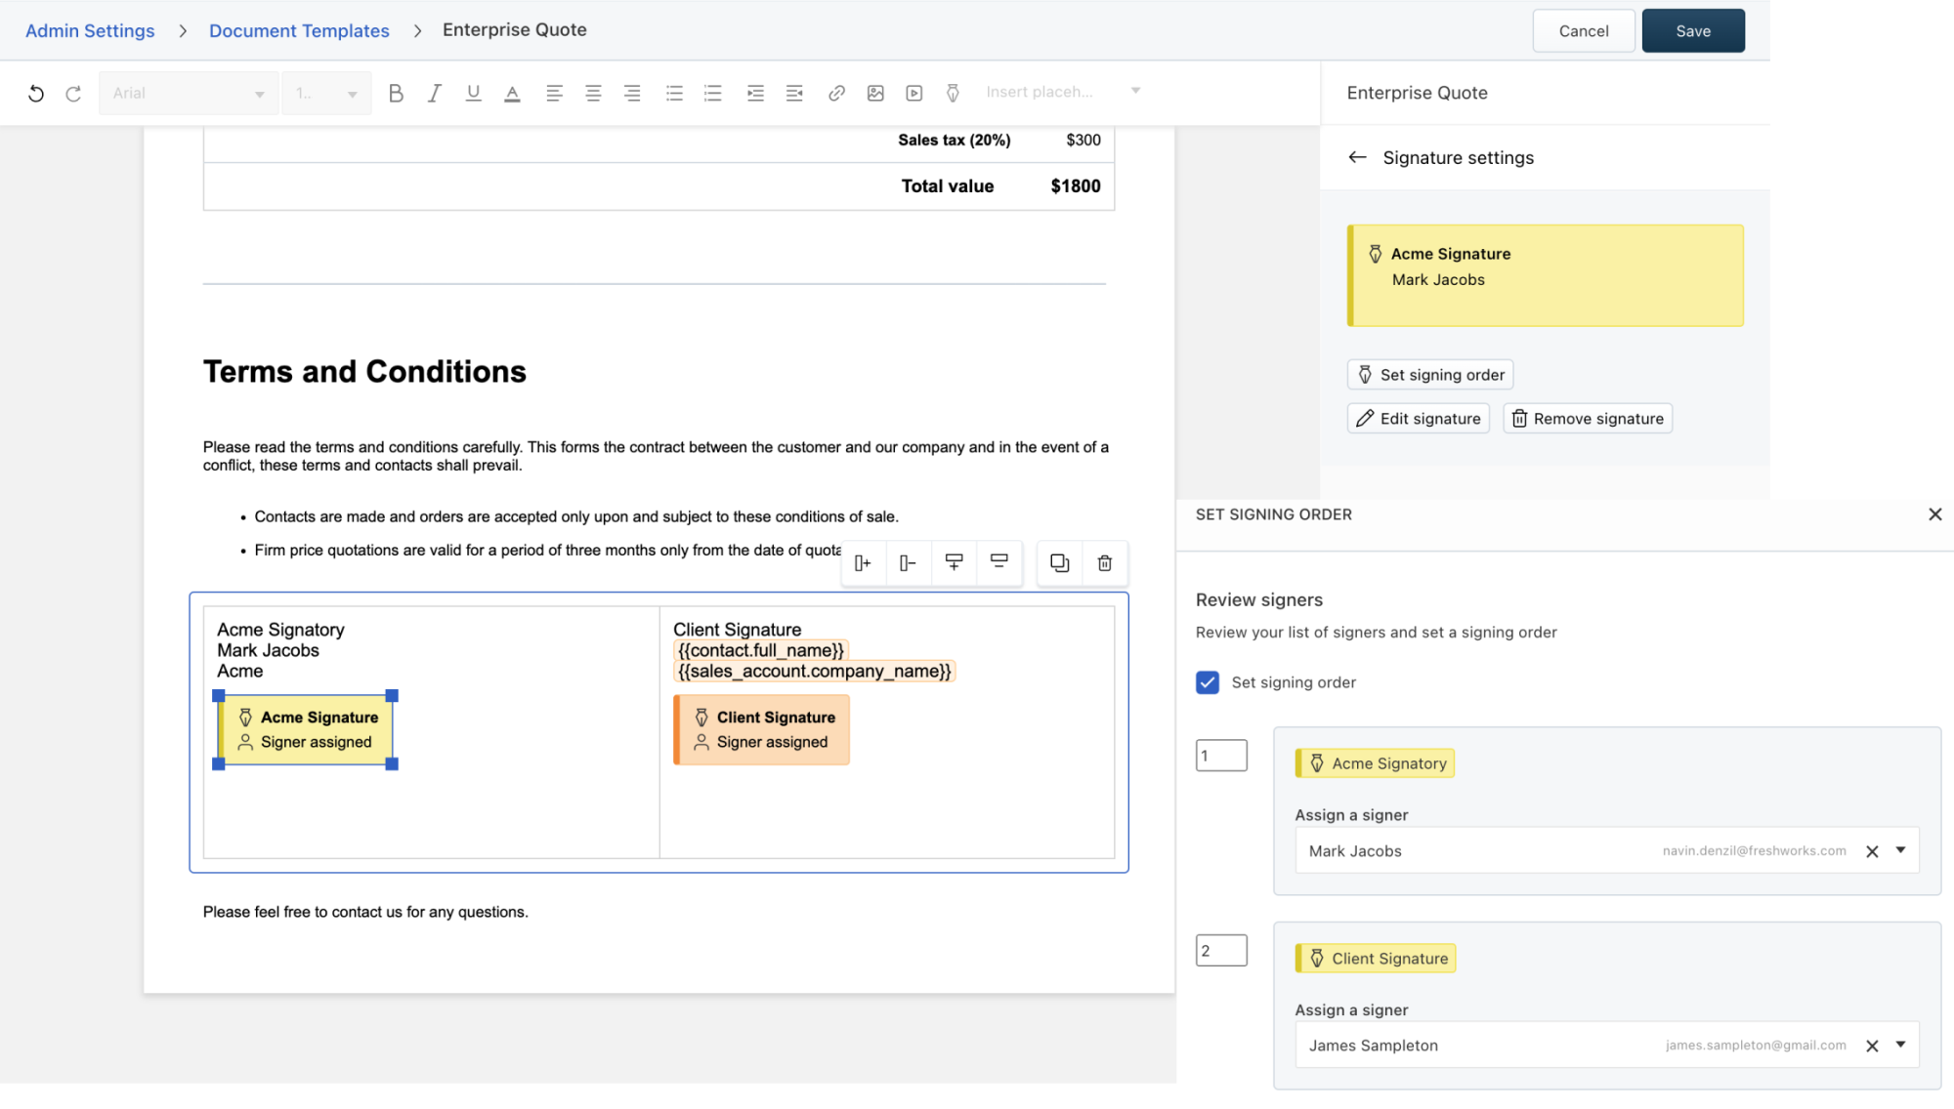Uncheck the Set signing order checkbox

tap(1208, 682)
